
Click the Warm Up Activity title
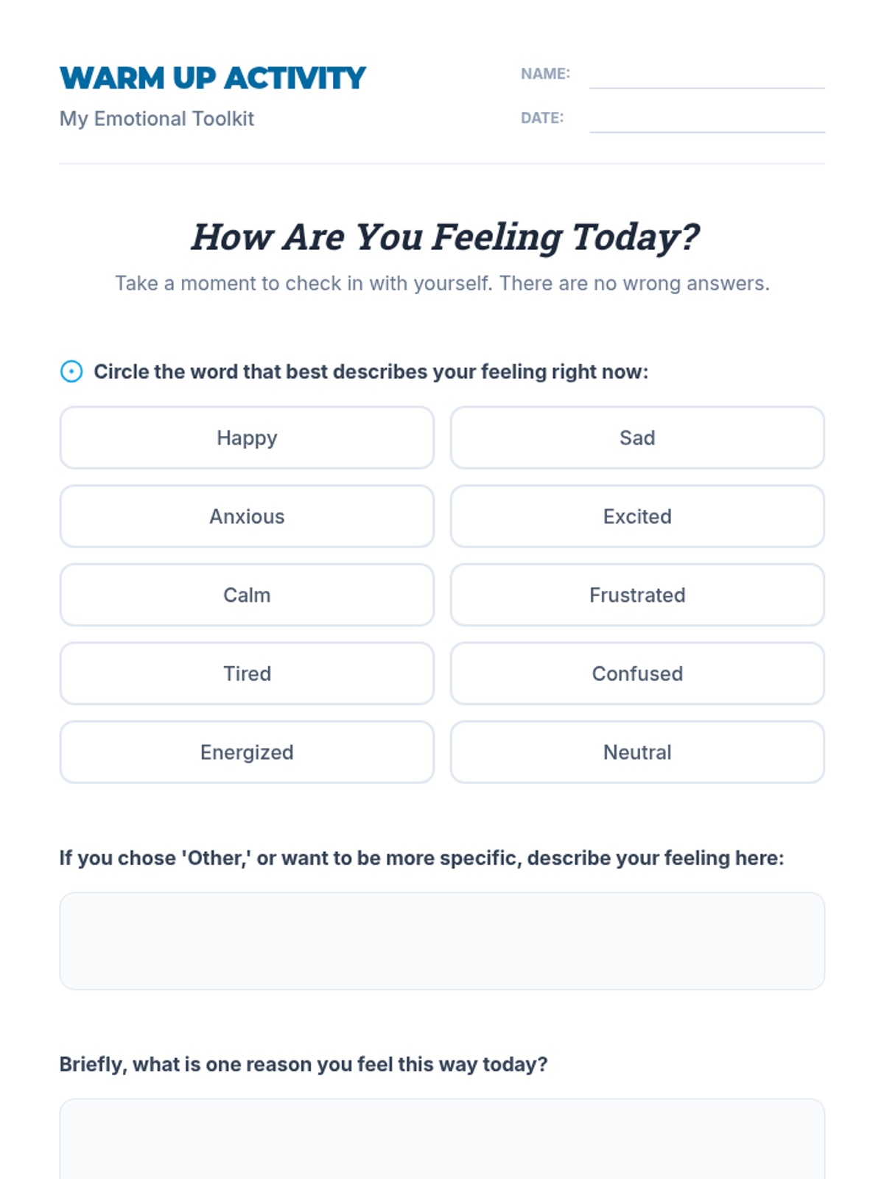tap(213, 78)
